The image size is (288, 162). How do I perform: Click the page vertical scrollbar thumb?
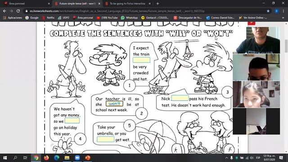click(x=286, y=46)
